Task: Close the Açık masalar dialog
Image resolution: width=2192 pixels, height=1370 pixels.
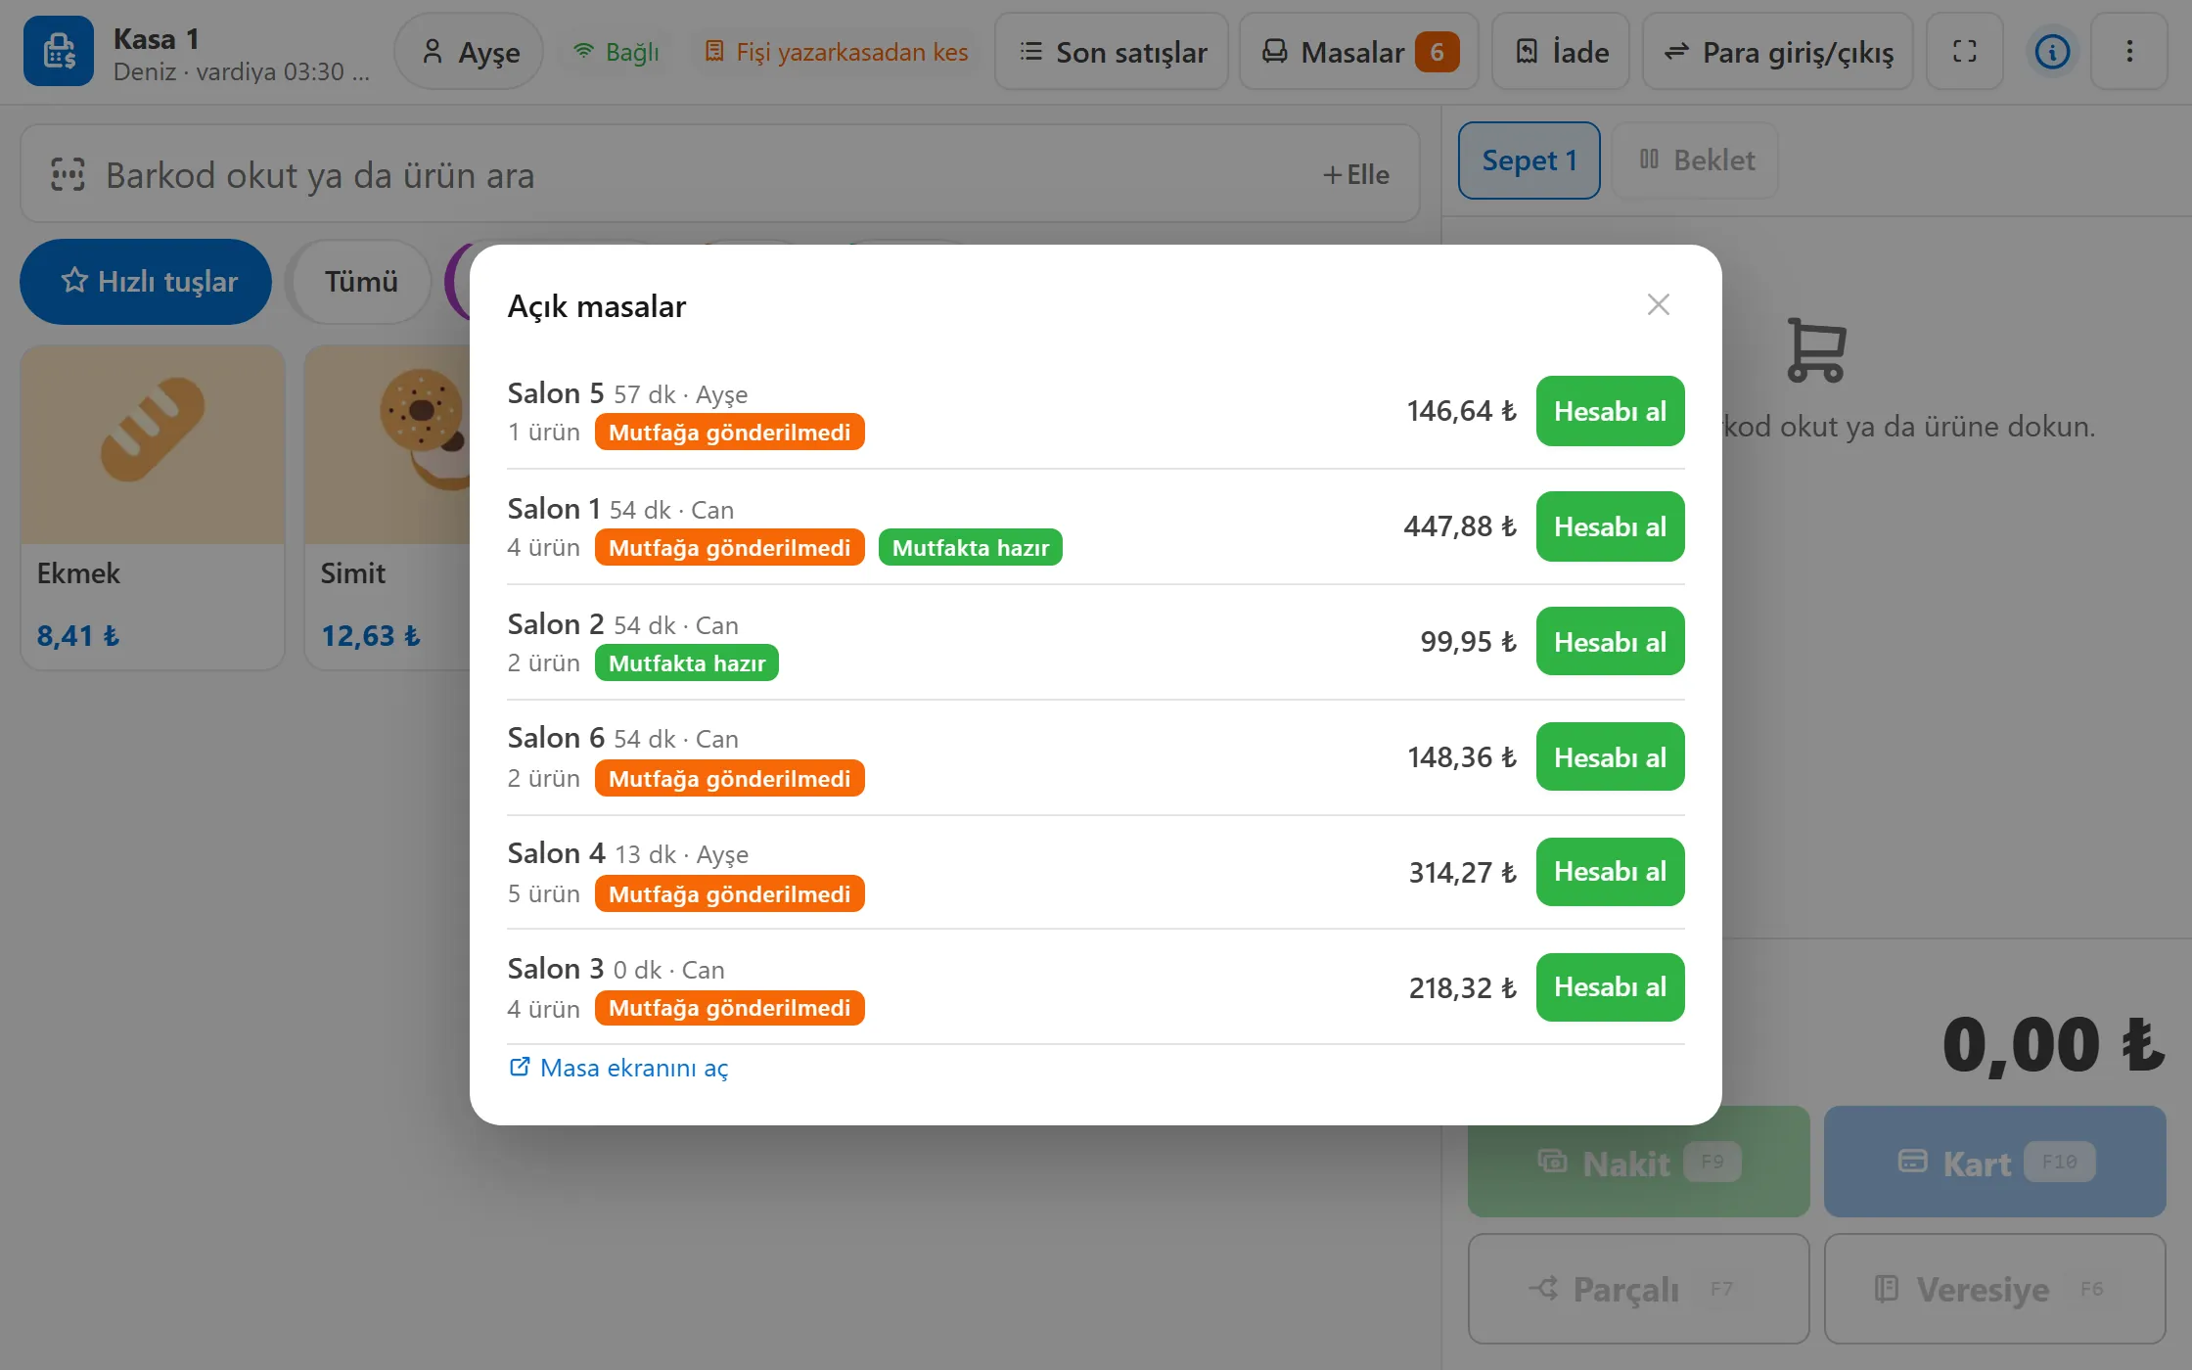Action: click(x=1658, y=305)
